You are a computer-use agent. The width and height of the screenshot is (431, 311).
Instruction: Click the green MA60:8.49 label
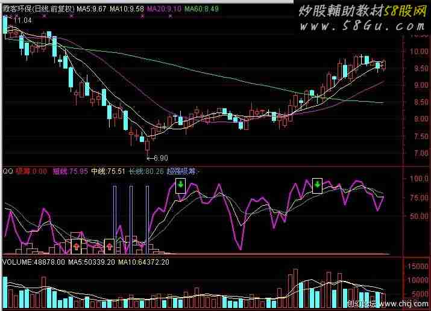[201, 9]
